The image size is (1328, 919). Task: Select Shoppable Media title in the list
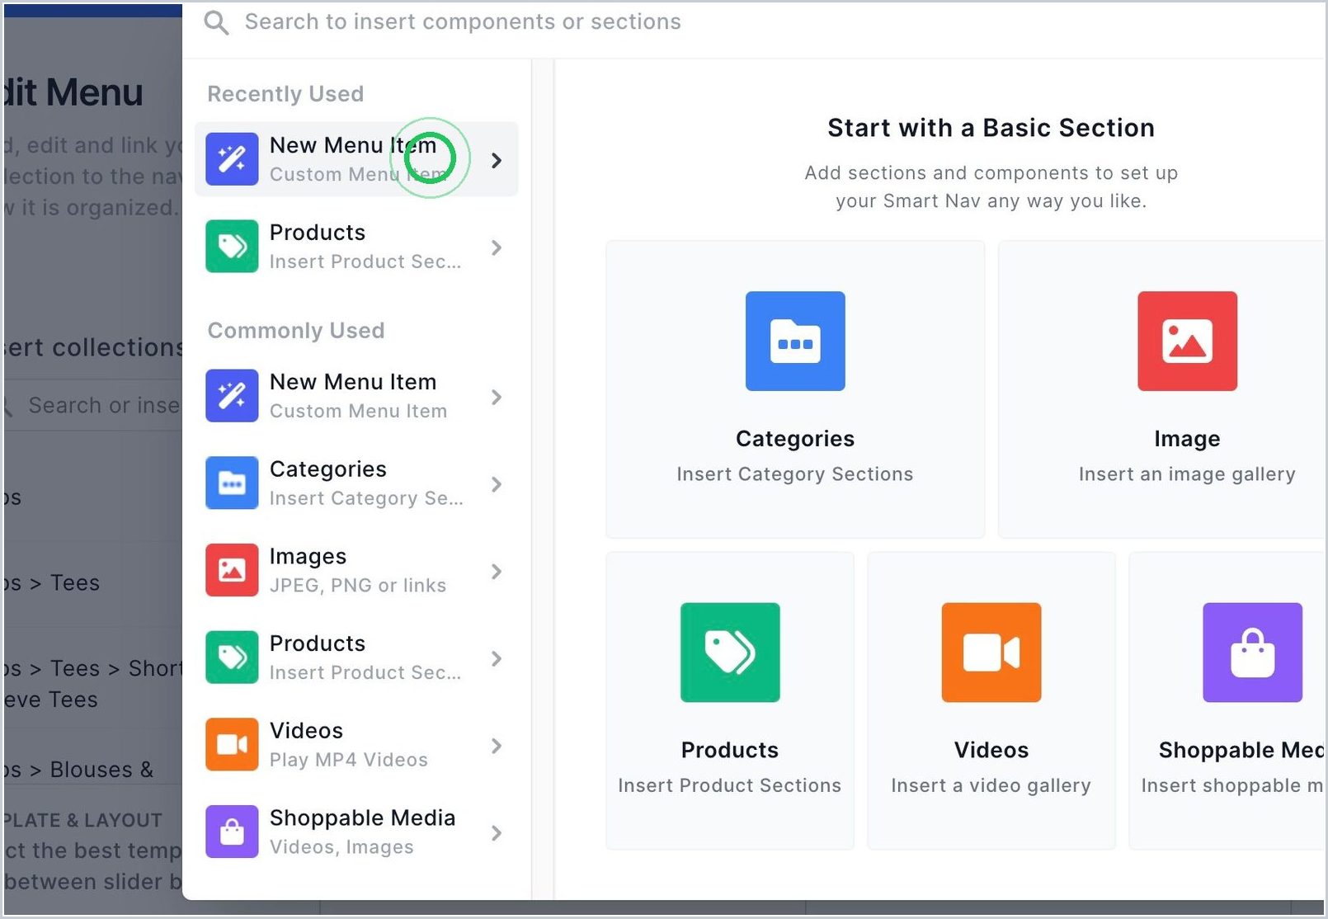coord(362,818)
